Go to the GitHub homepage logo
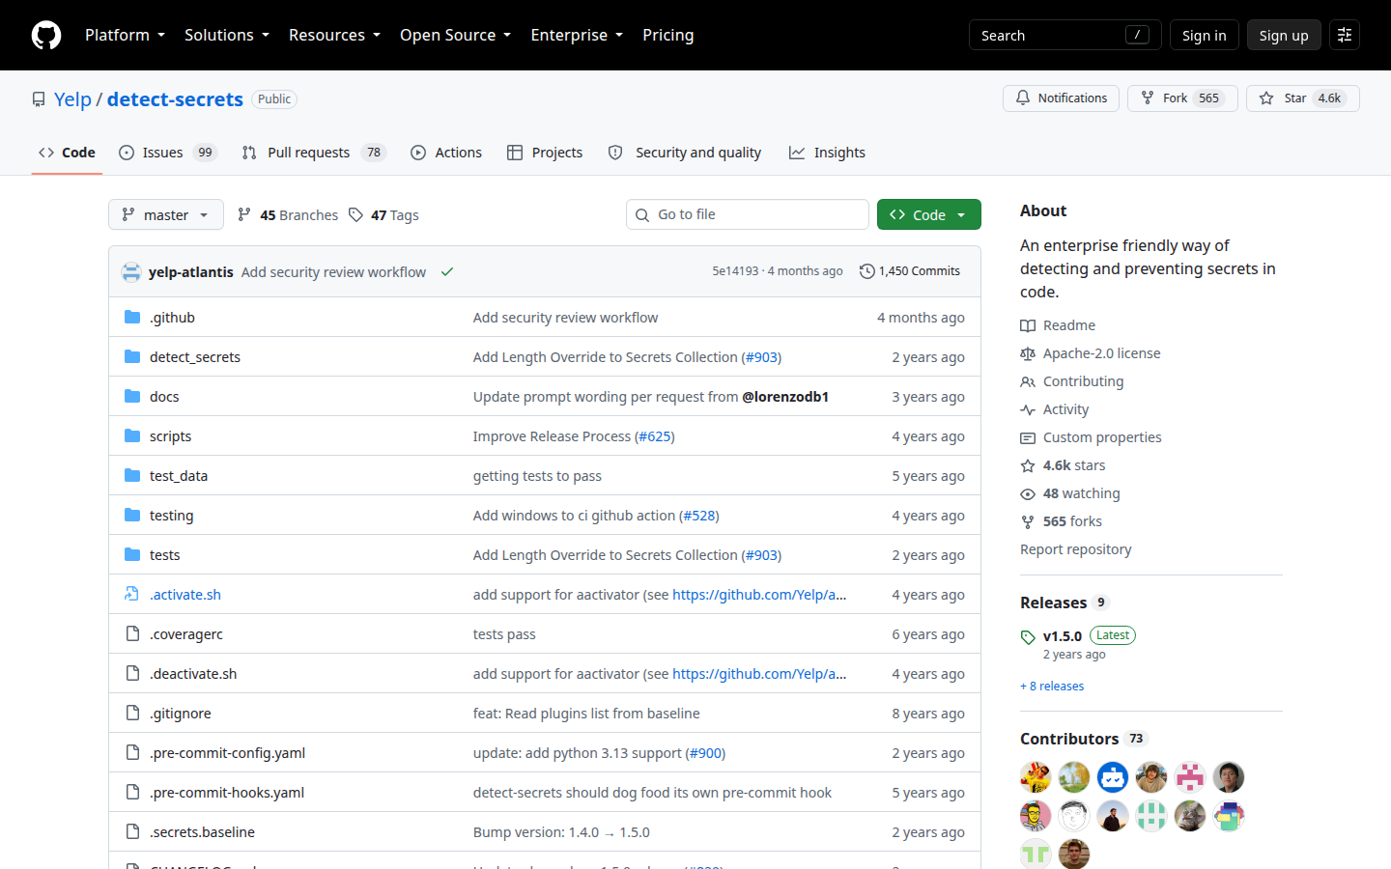Screen dimensions: 1391x869 pos(46,35)
